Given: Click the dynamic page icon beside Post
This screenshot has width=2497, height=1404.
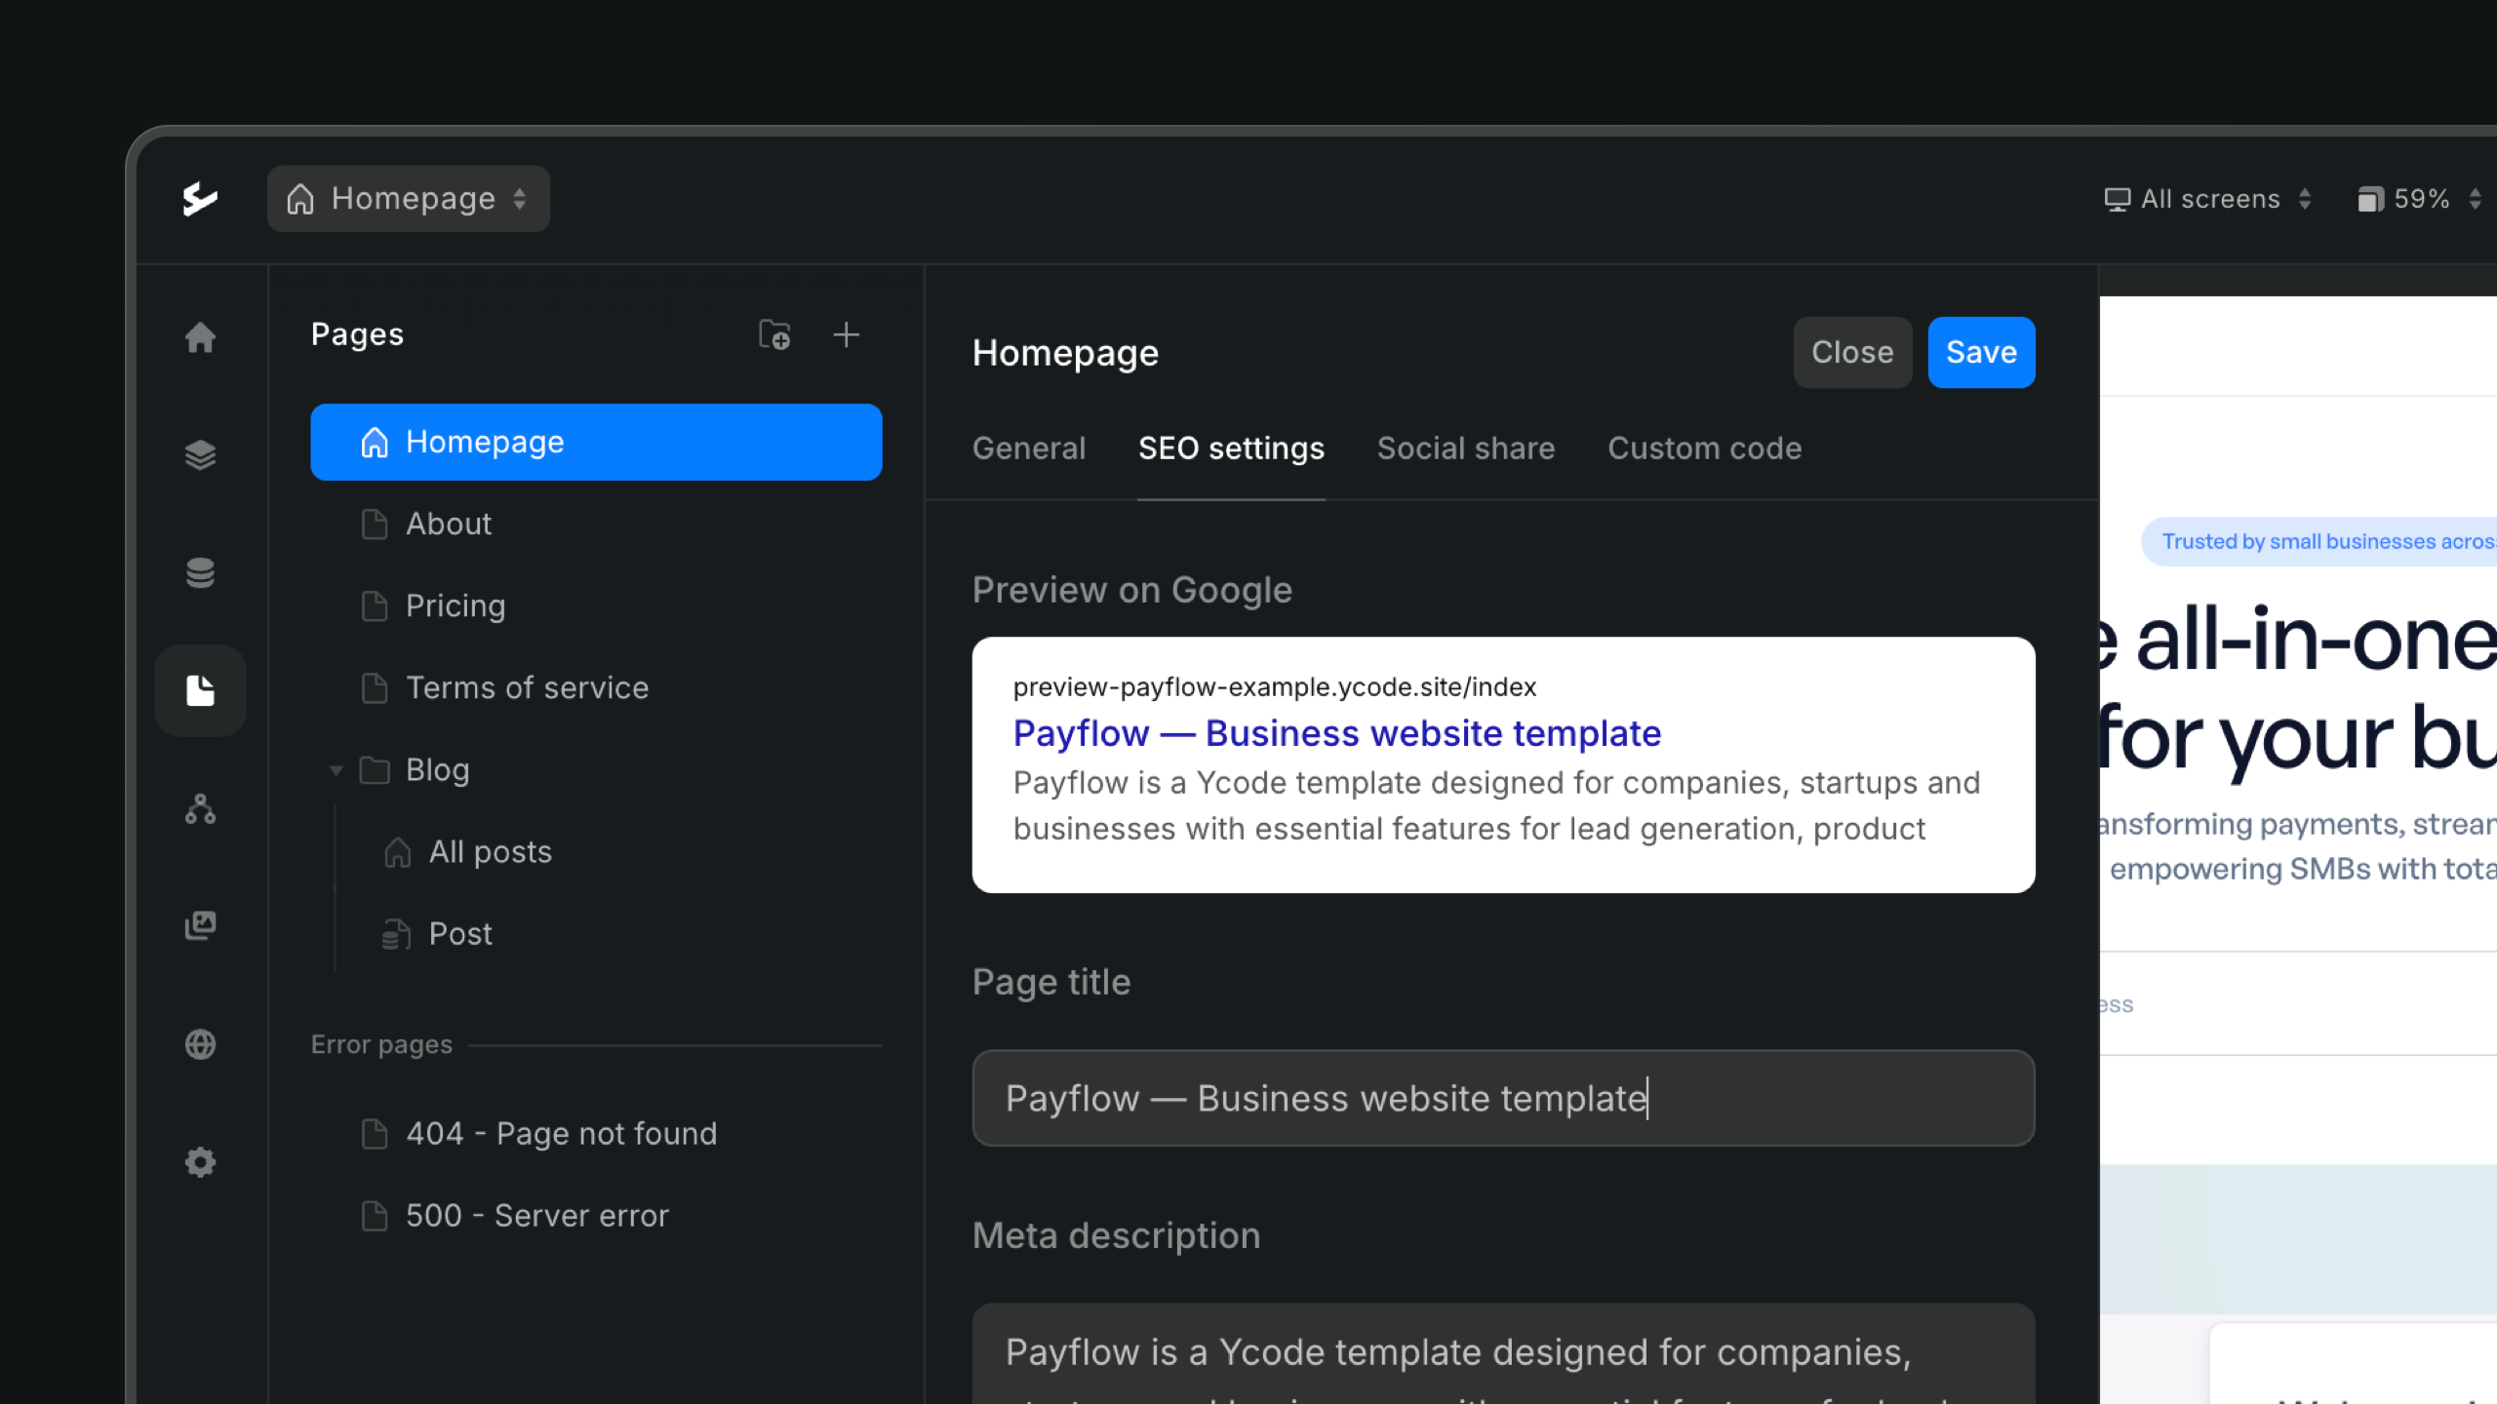Looking at the screenshot, I should coord(396,934).
